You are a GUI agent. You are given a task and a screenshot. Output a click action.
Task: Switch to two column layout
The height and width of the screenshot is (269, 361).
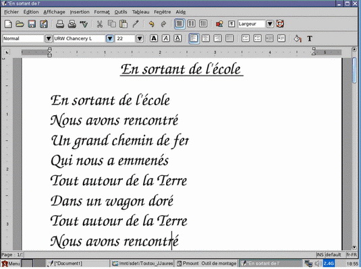click(x=192, y=24)
